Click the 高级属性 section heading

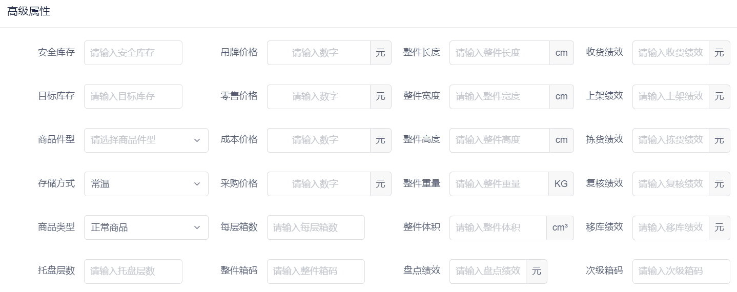click(29, 11)
